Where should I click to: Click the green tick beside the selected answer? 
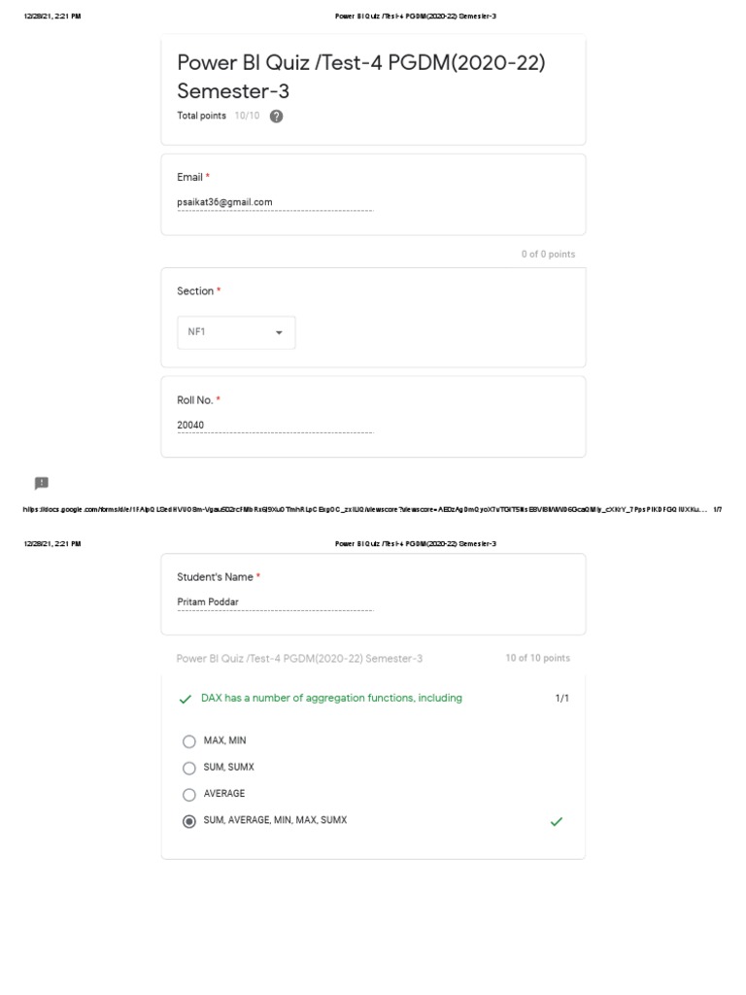557,822
